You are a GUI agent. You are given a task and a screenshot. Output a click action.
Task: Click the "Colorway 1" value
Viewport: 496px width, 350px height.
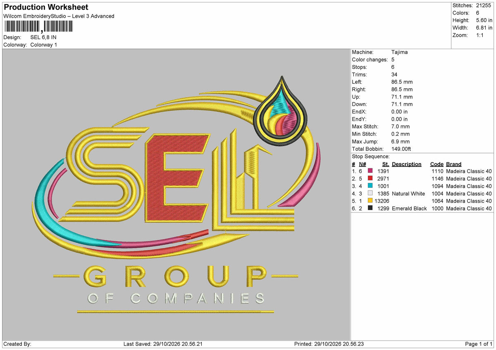(x=44, y=45)
